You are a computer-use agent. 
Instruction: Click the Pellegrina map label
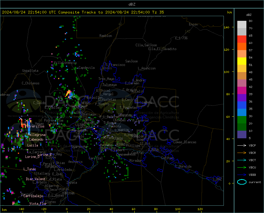click(37, 135)
